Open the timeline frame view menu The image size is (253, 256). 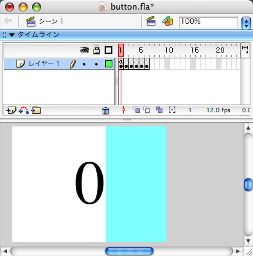245,50
